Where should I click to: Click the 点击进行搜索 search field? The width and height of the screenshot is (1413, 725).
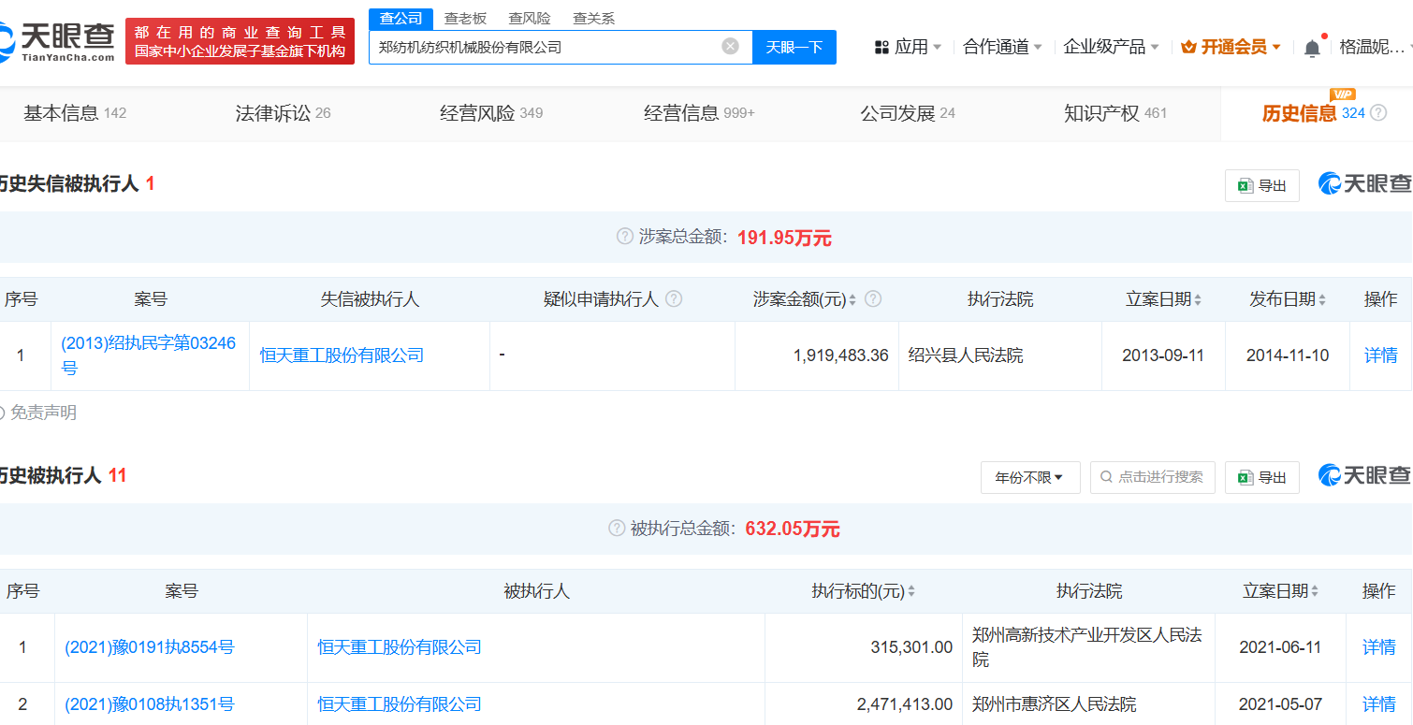(x=1152, y=477)
